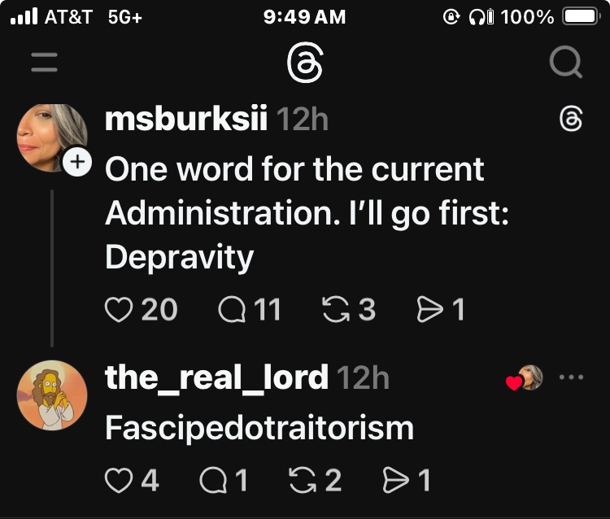Open the msburksii username link

click(x=186, y=120)
